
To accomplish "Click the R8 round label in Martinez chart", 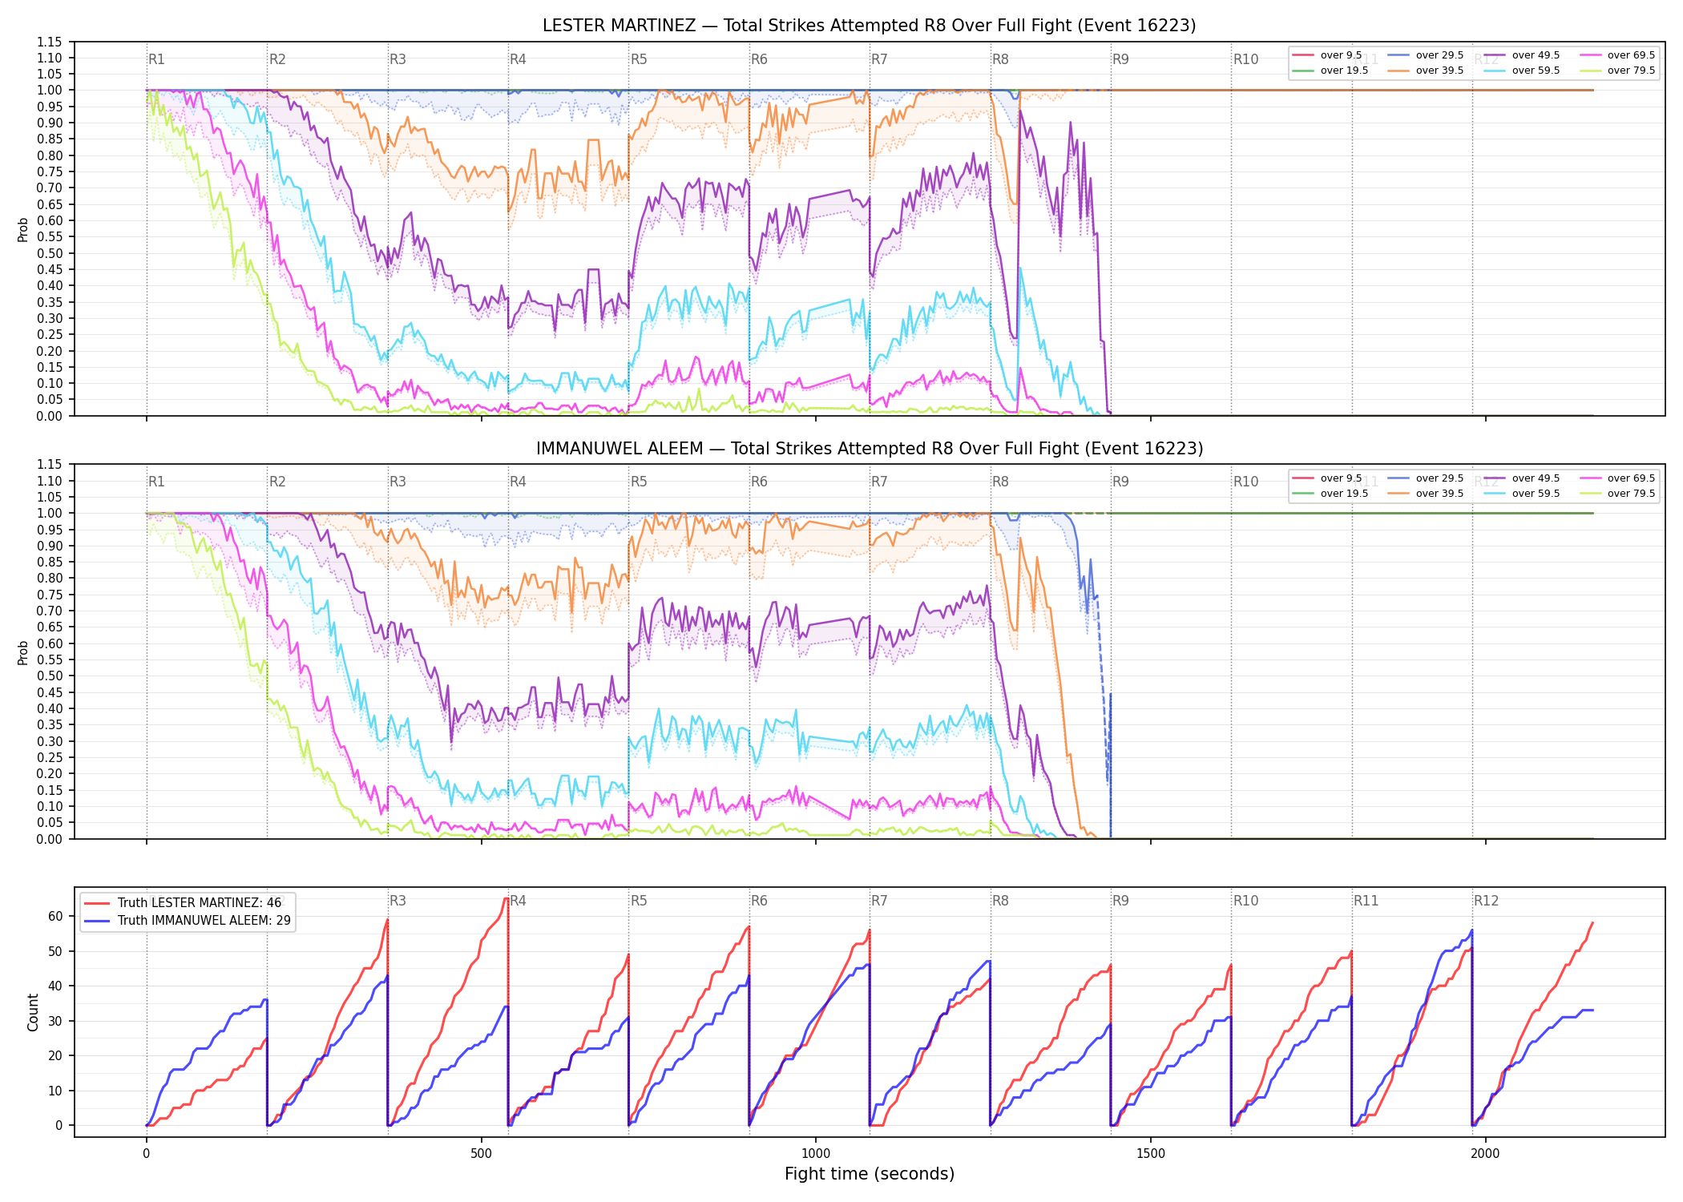I will point(1000,59).
